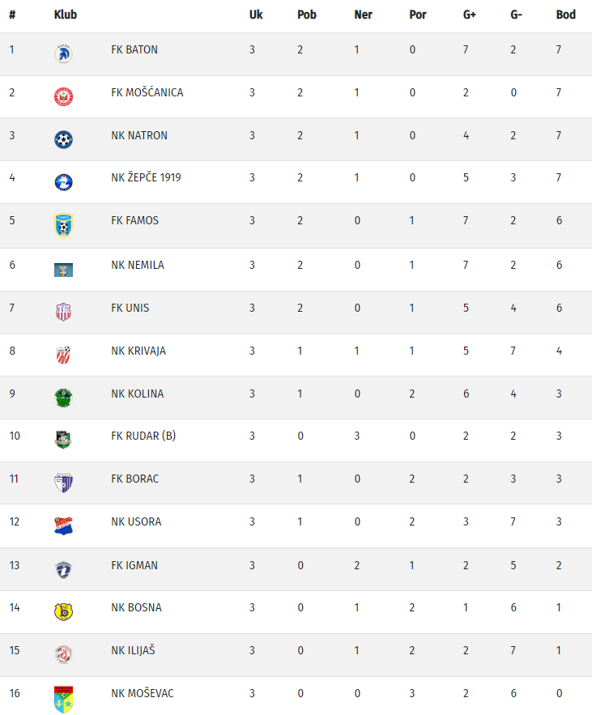
Task: Click the NK Moševac club crest
Action: (63, 698)
